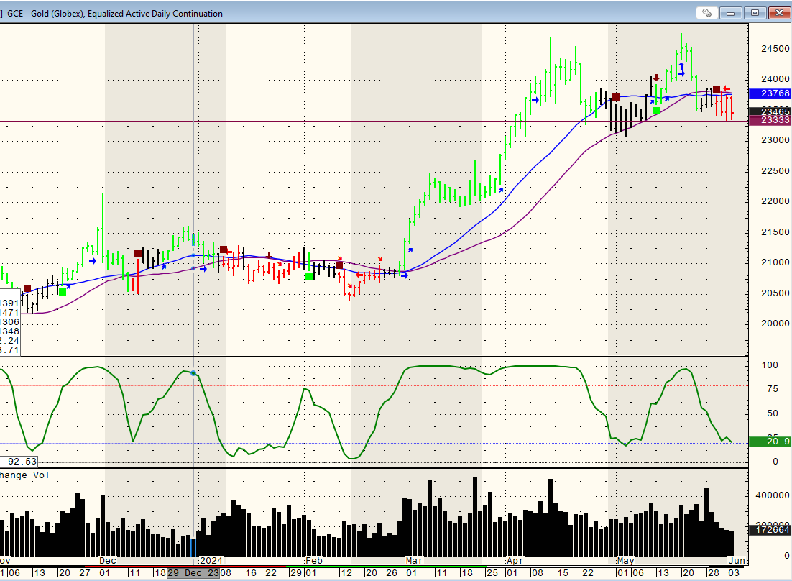Click the blue cursor dot on oscillator line
The image size is (792, 581).
pos(193,373)
